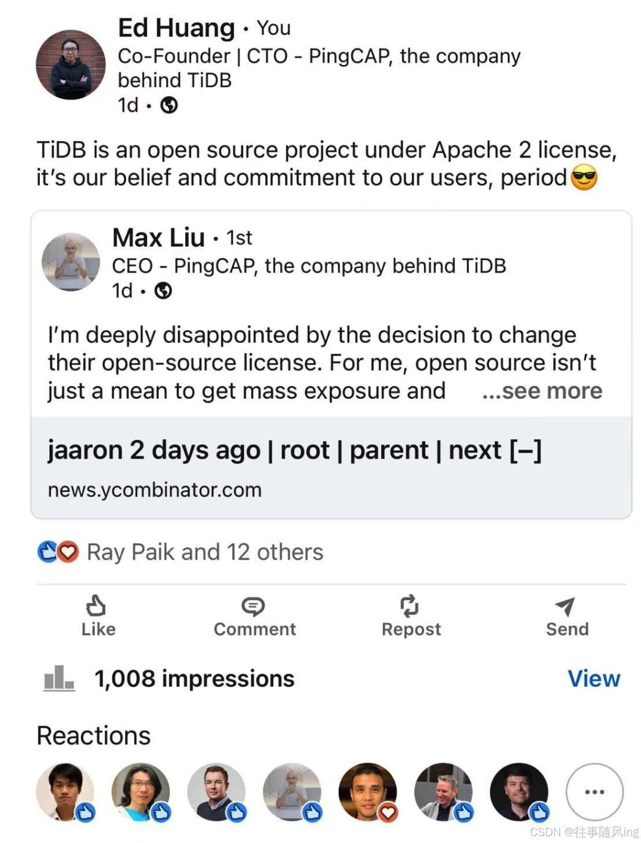The image size is (641, 843).
Task: Open the View impressions link
Action: tap(594, 679)
